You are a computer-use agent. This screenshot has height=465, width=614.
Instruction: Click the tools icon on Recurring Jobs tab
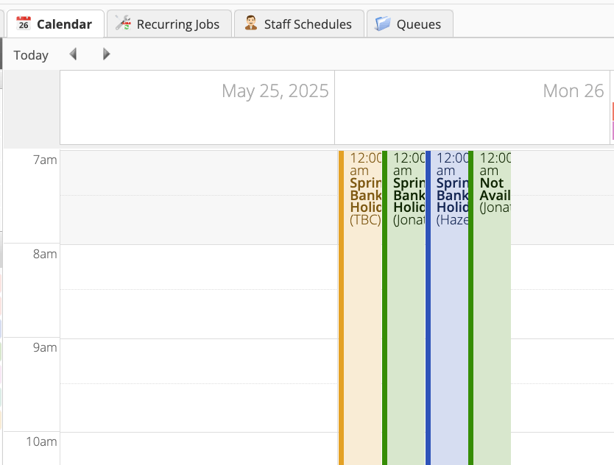pos(123,23)
